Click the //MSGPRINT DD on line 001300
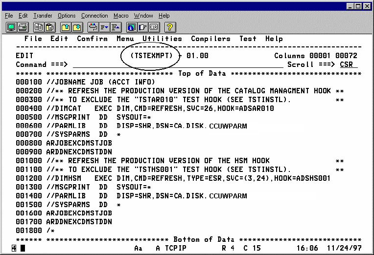This screenshot has width=374, height=255. (x=77, y=187)
